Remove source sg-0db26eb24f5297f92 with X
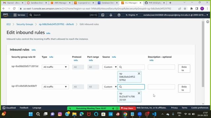Screen dimensions: 211x118 (139, 73)
